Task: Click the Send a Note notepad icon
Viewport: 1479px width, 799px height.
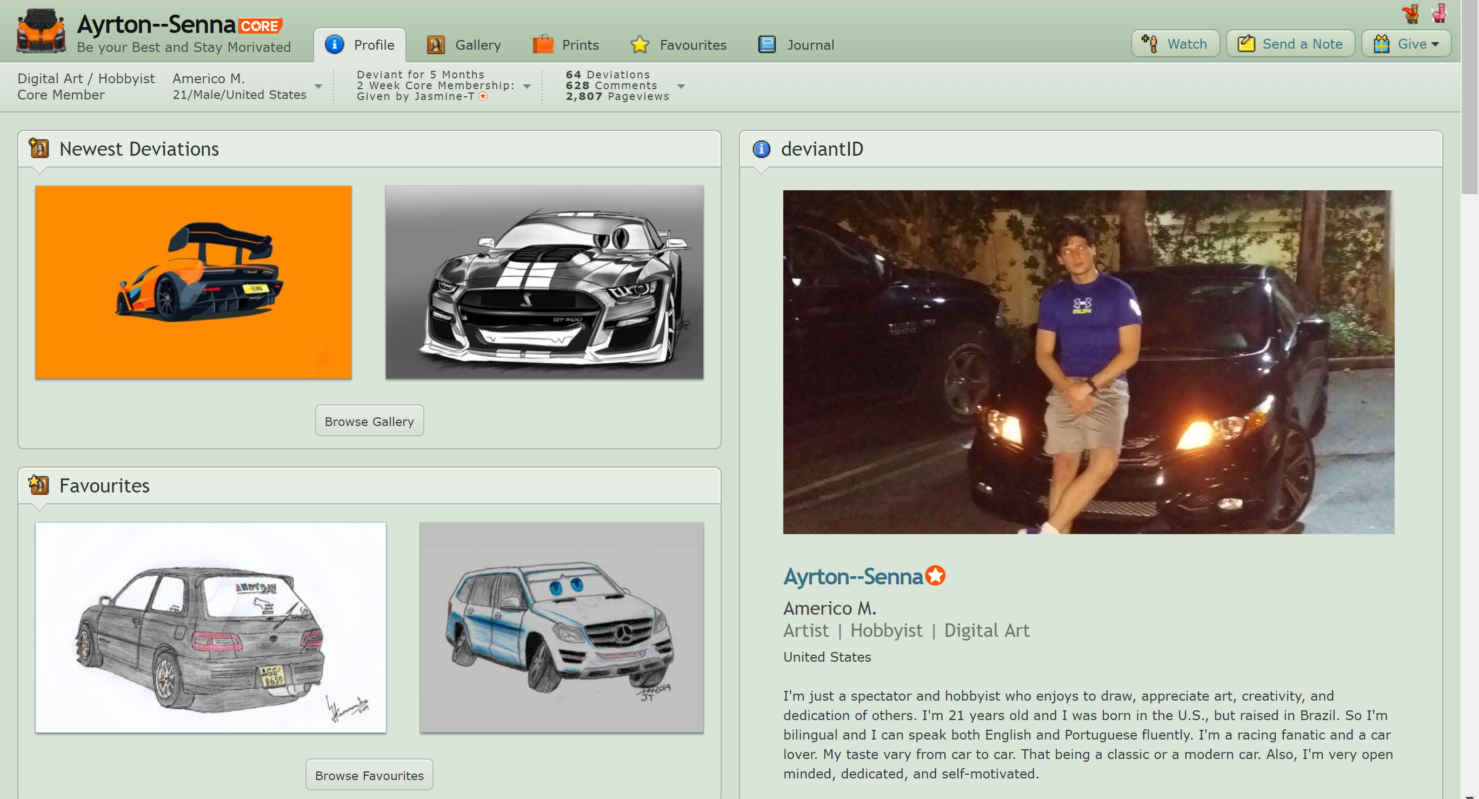Action: (x=1246, y=44)
